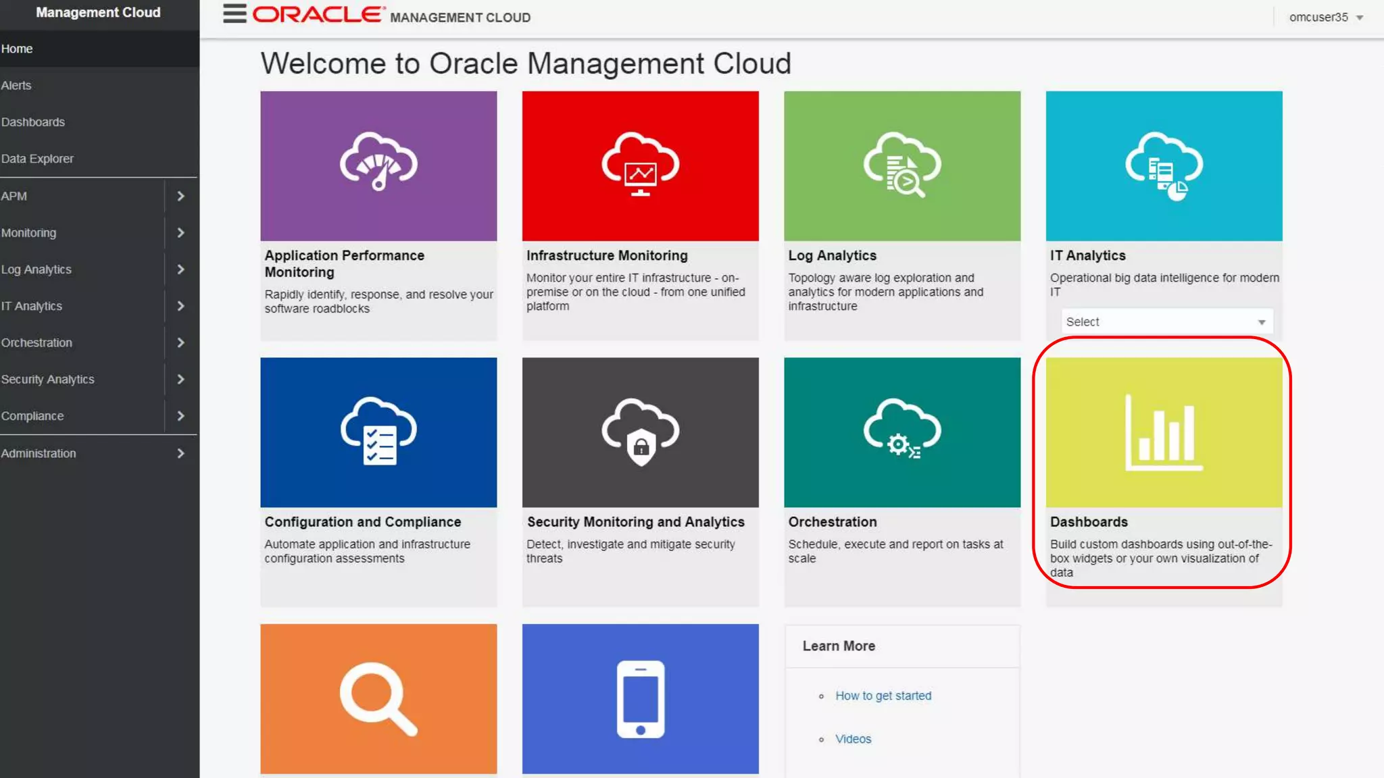Expand the Orchestration sidebar arrow
The width and height of the screenshot is (1384, 778).
[180, 342]
